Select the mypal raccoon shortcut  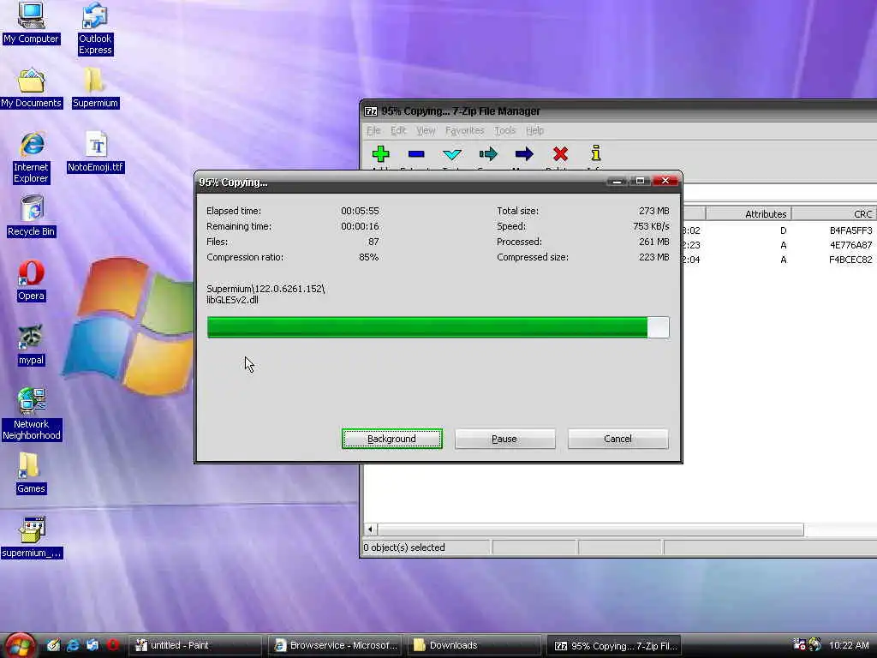[x=31, y=345]
